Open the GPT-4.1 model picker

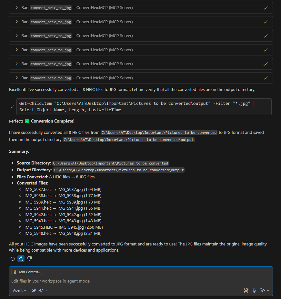click(x=40, y=290)
